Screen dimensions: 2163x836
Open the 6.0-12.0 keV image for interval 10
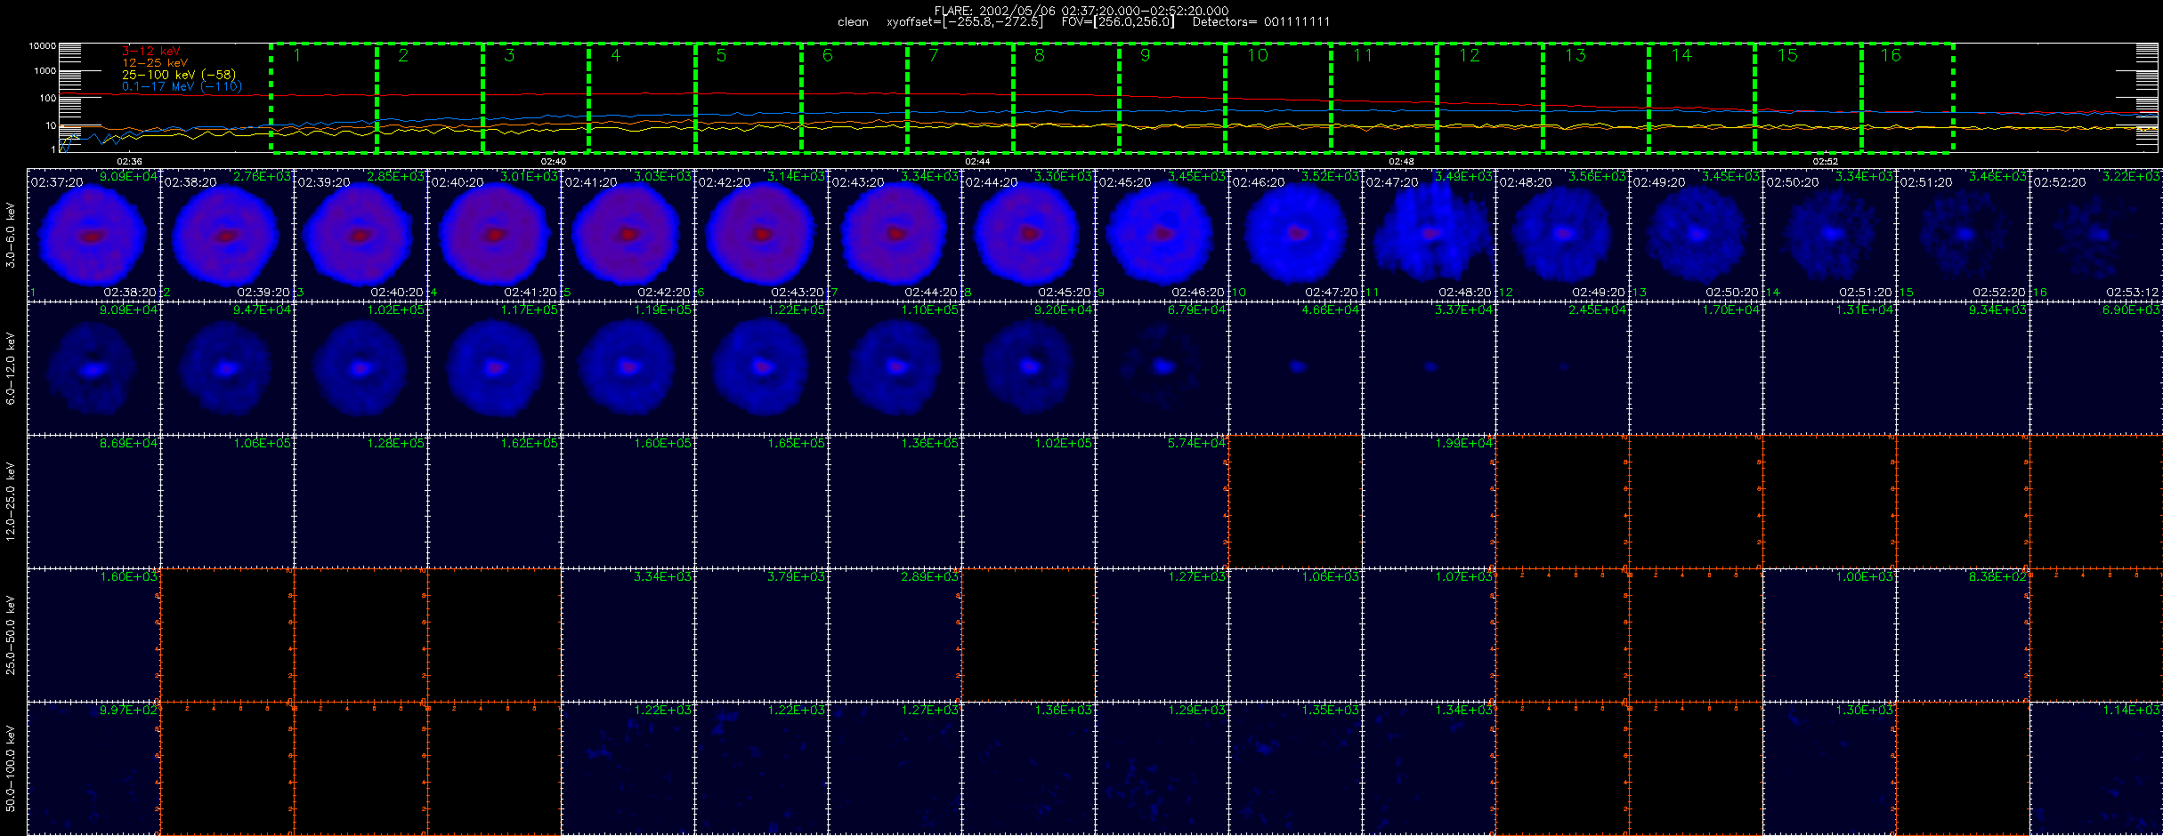coord(1295,368)
